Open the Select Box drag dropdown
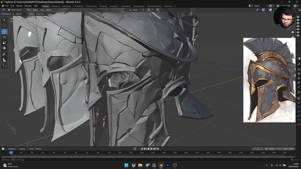The height and width of the screenshot is (169, 301). pos(41,14)
